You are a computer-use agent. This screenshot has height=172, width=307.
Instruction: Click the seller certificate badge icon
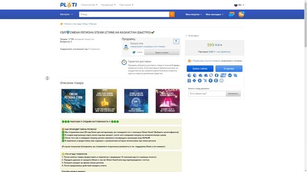coord(176,42)
